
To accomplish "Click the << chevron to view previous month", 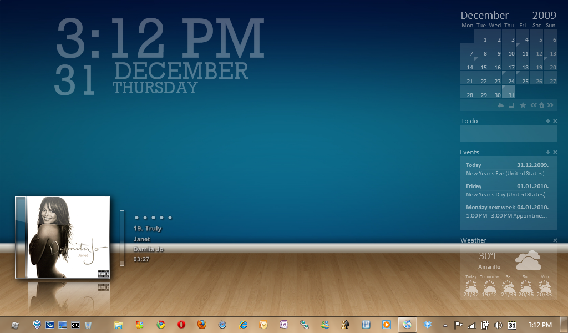I will [x=533, y=105].
